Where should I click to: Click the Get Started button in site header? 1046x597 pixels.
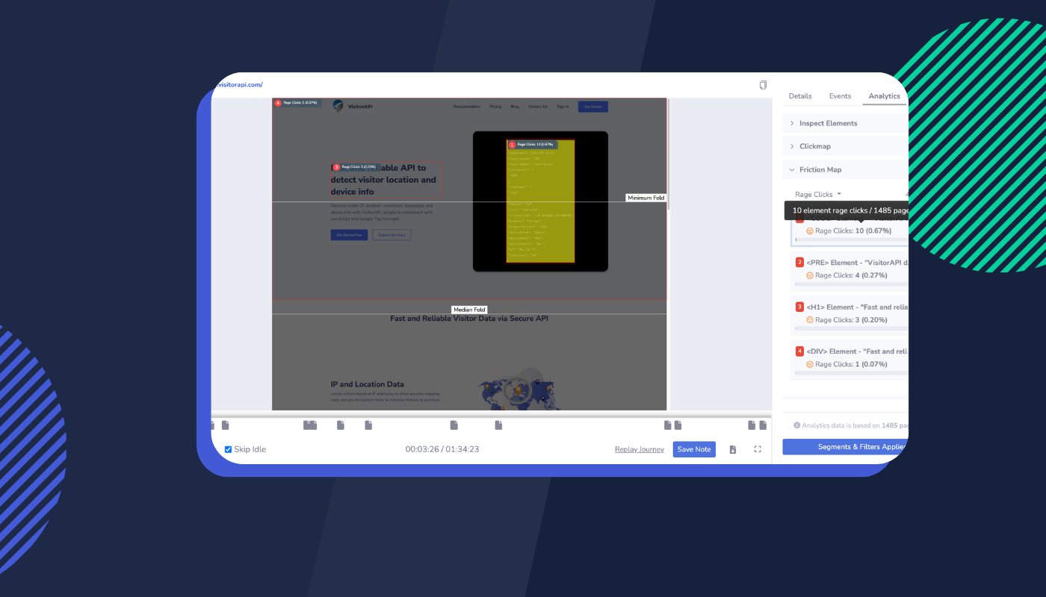[x=593, y=107]
